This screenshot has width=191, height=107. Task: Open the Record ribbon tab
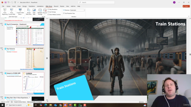pyautogui.click(x=56, y=6)
